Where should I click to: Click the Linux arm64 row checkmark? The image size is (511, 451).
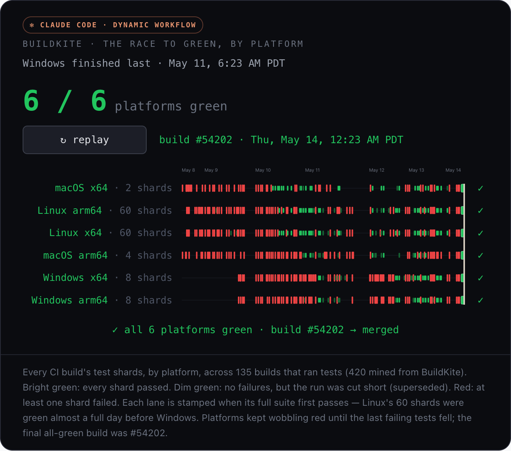click(480, 211)
